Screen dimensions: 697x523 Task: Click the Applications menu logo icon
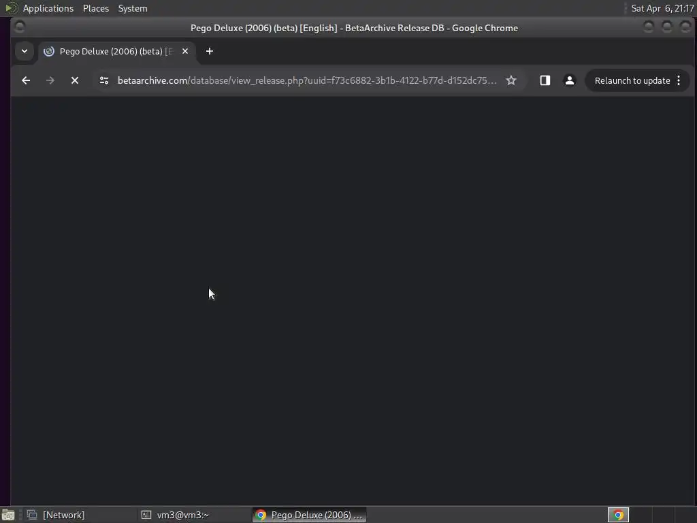click(x=11, y=8)
